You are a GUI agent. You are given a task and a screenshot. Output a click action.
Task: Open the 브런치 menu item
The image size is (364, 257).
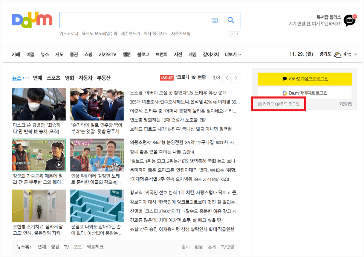pos(161,55)
